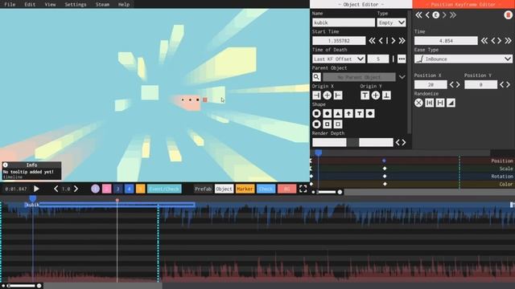Set Origin Y to the top alignment
Image resolution: width=515 pixels, height=289 pixels.
[x=365, y=96]
